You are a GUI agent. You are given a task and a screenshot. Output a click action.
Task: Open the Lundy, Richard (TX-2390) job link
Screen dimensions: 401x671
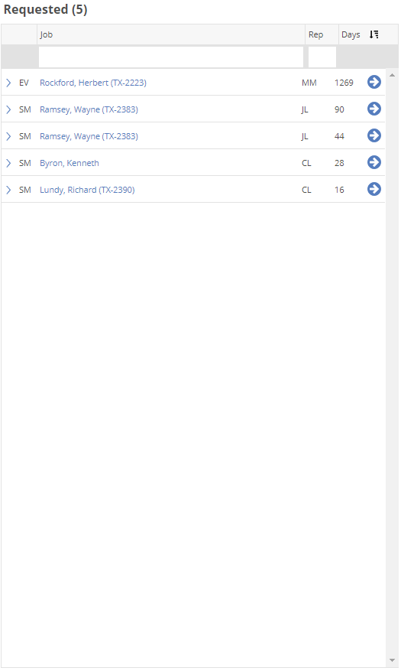point(87,190)
